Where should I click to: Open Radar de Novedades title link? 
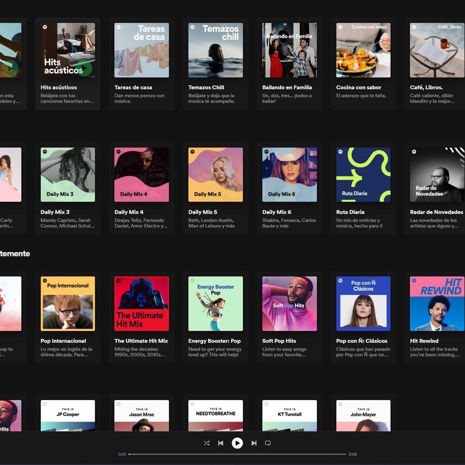(x=436, y=212)
